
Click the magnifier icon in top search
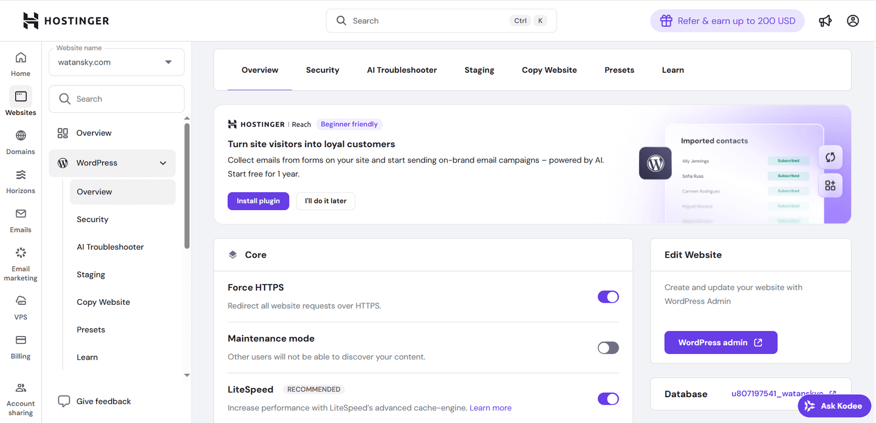(341, 21)
